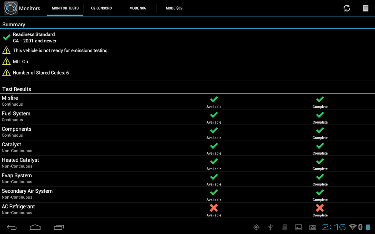Select the Misfire Available checkmark

[x=214, y=99]
